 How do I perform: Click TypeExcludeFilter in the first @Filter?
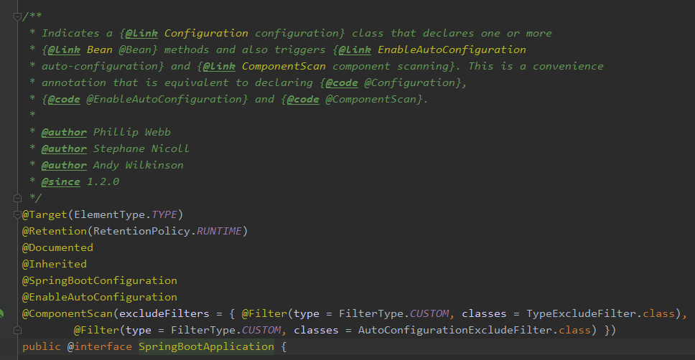point(580,313)
